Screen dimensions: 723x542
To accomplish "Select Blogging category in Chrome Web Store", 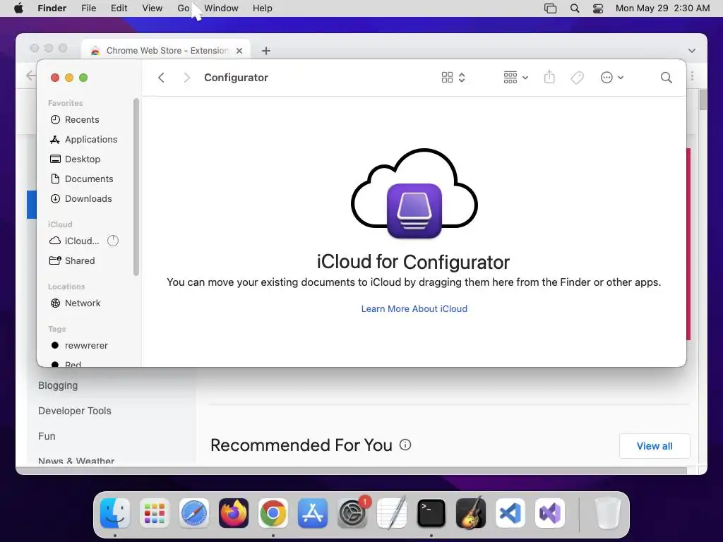I will point(58,386).
